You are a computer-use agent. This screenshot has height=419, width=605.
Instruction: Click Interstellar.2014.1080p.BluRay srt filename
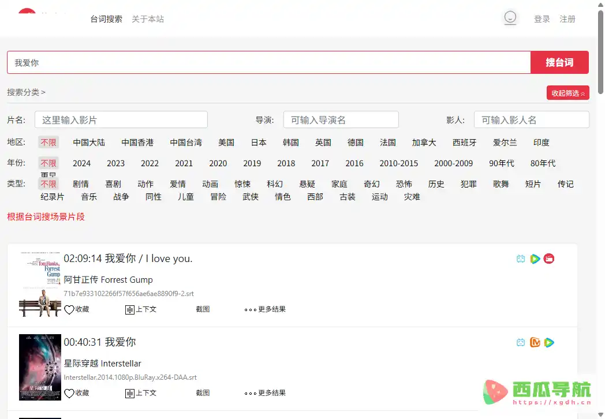pos(130,377)
